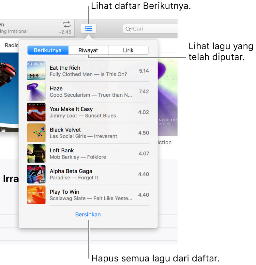Click the purple album cover behind the popover
Image resolution: width=256 pixels, height=265 pixels.
click(x=168, y=97)
